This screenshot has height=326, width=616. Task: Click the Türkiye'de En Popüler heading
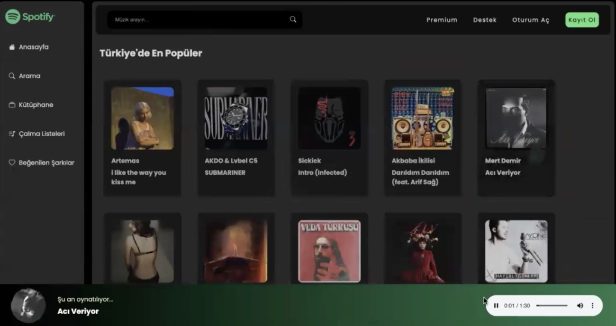click(151, 53)
